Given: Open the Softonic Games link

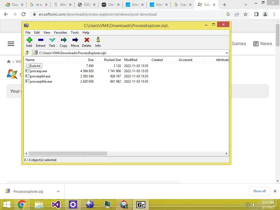Looking at the screenshot, I should pos(239,43).
